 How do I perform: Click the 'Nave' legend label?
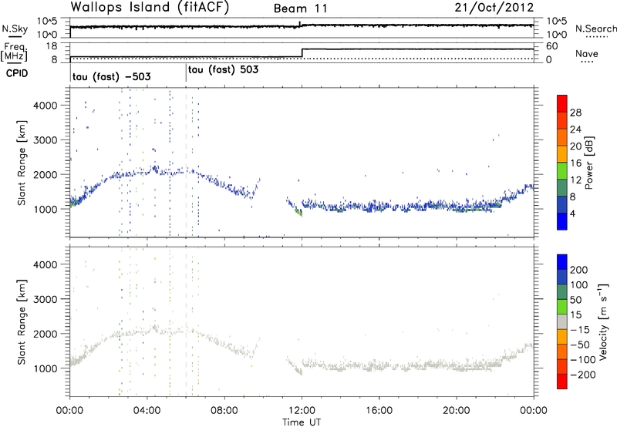click(x=587, y=54)
